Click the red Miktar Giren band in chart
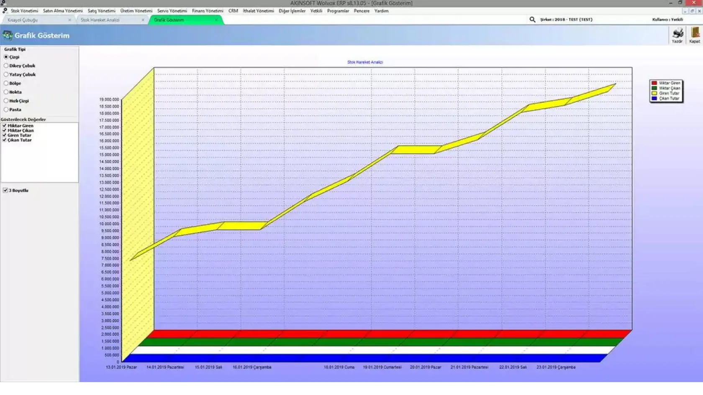This screenshot has width=703, height=395. pyautogui.click(x=389, y=334)
